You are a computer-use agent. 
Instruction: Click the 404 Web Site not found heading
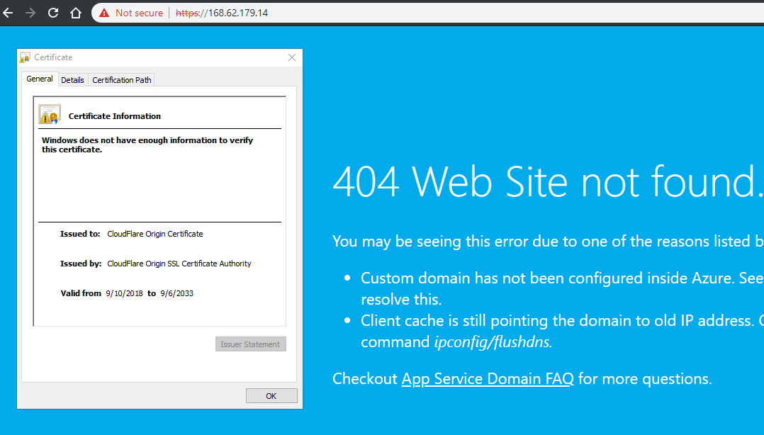tap(548, 181)
